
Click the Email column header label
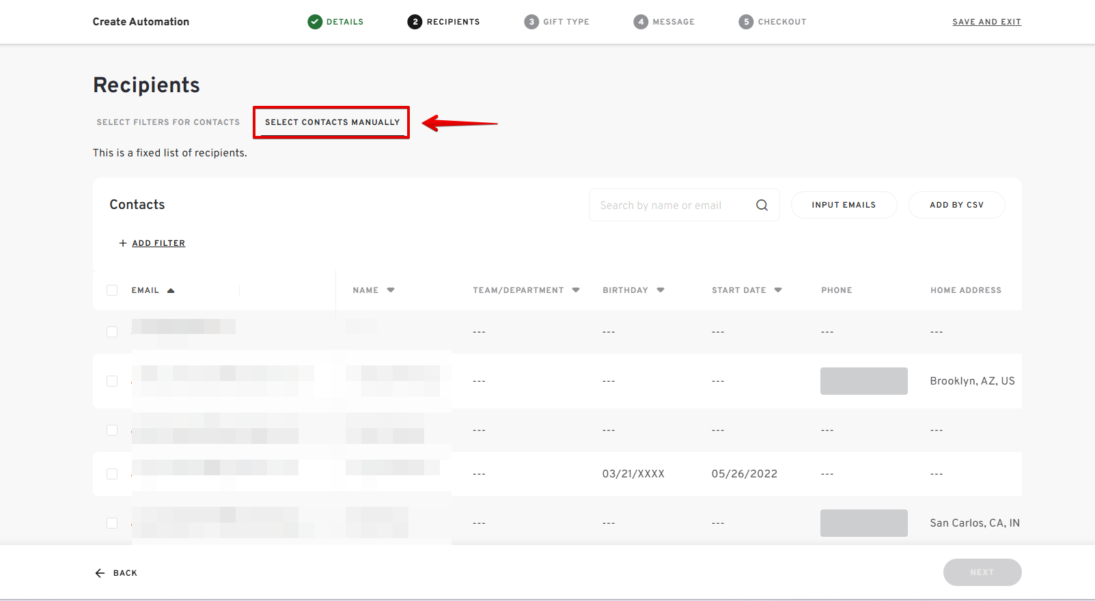coord(145,290)
